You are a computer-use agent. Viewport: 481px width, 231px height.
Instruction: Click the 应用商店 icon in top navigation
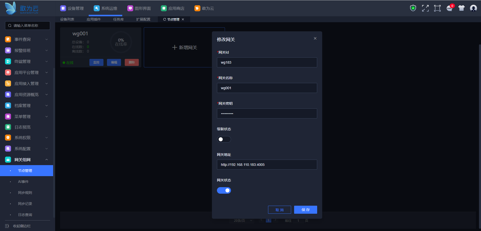coord(164,8)
